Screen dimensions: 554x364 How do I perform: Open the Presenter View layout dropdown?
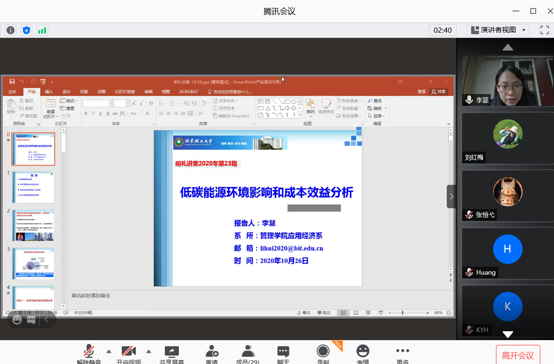tap(498, 30)
